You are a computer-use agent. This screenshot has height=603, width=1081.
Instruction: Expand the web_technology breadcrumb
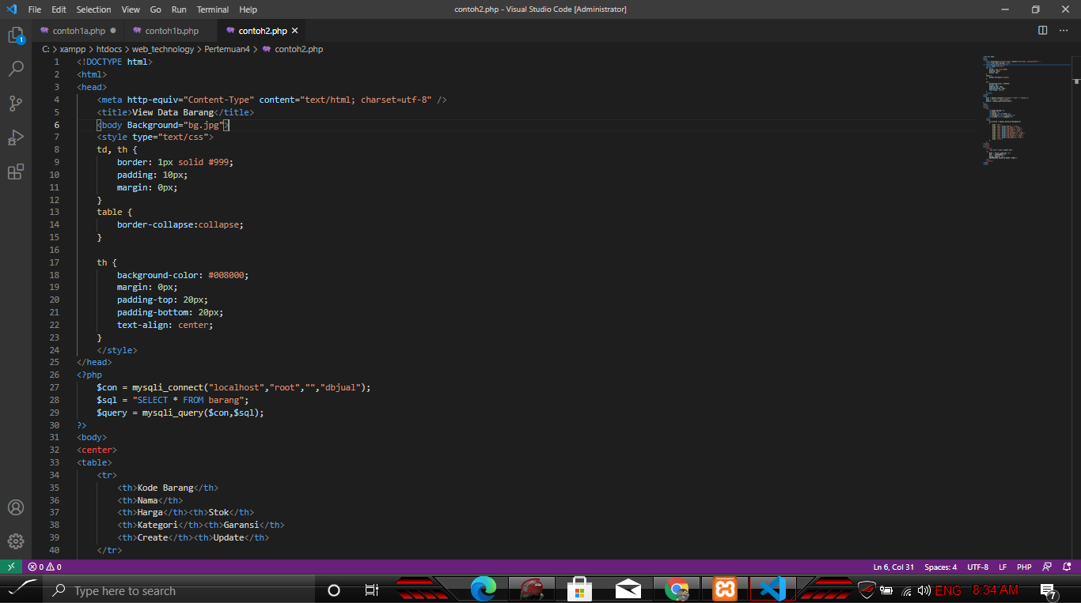[162, 49]
